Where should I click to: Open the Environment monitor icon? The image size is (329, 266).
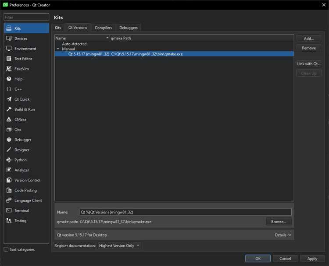point(9,48)
